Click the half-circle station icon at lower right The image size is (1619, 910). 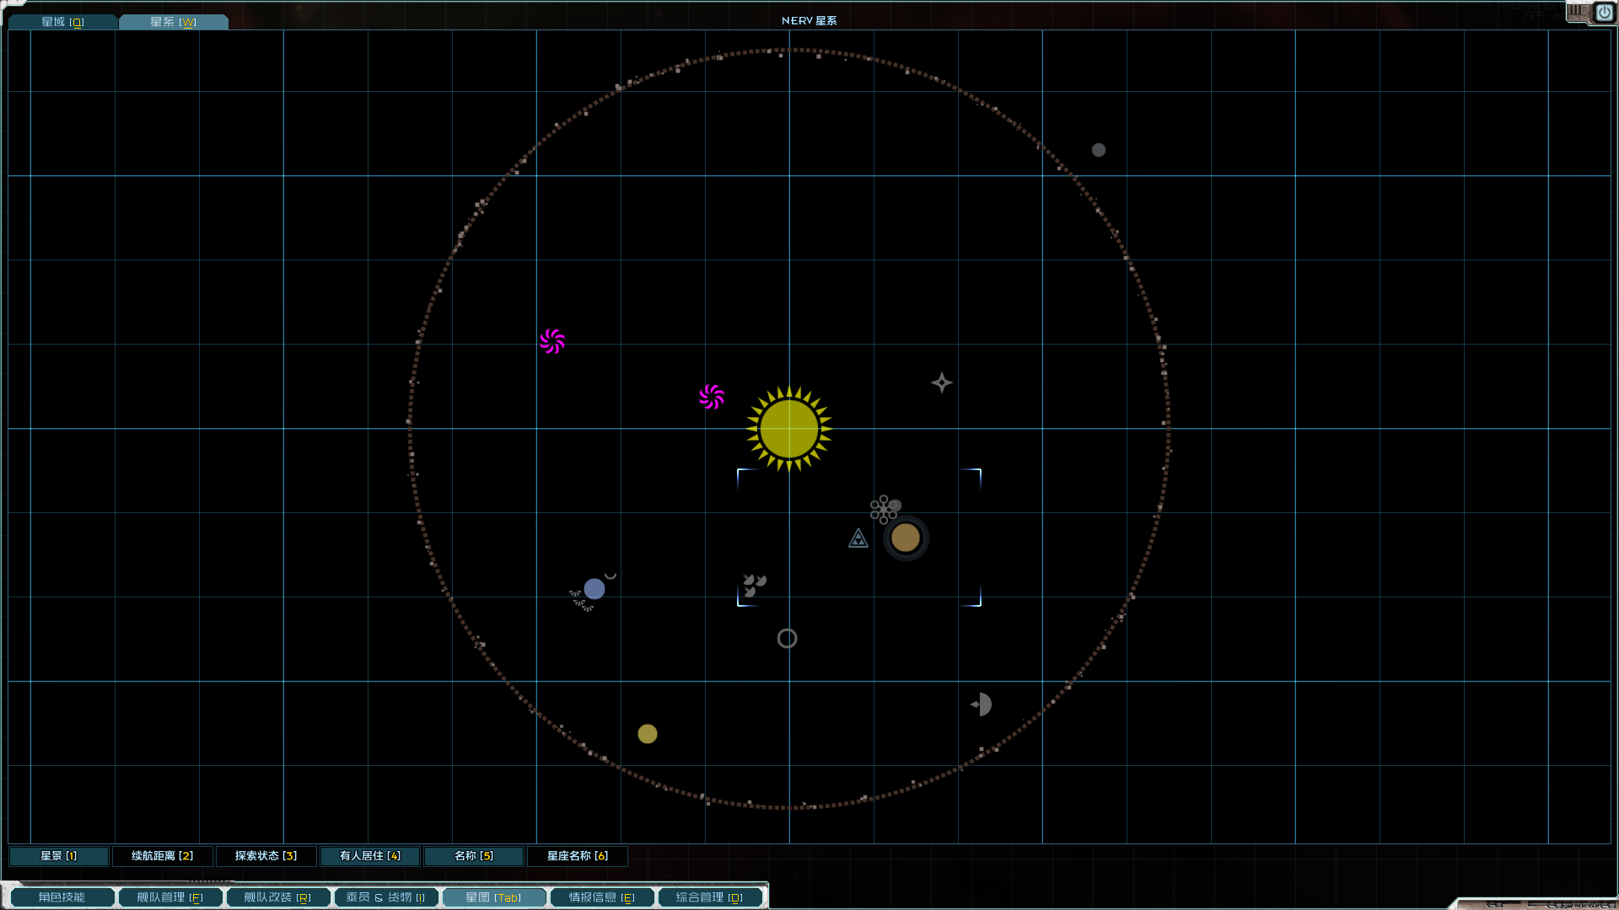[982, 704]
